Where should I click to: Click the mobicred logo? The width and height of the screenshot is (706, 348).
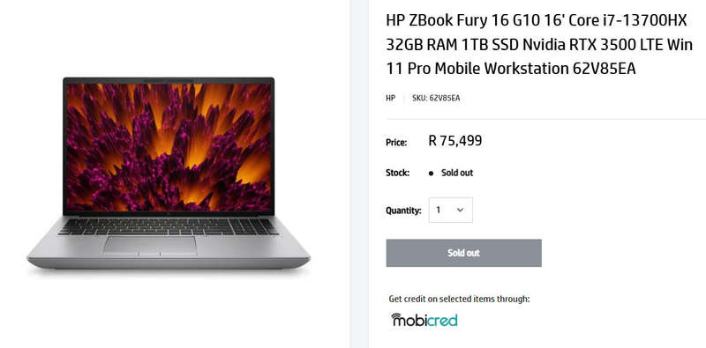[x=424, y=320]
